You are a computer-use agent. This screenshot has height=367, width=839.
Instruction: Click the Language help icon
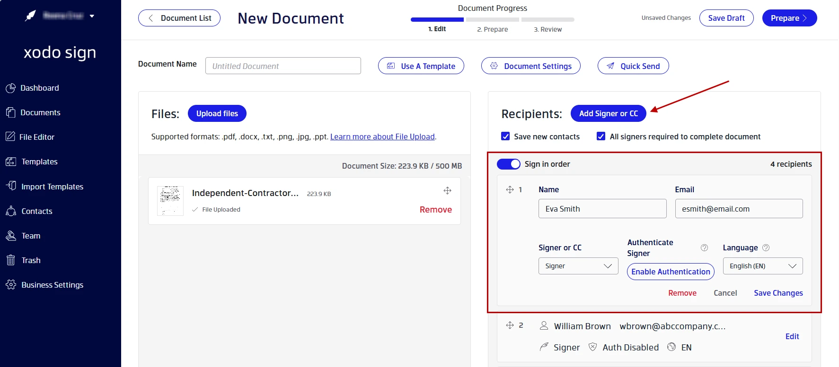[766, 248]
